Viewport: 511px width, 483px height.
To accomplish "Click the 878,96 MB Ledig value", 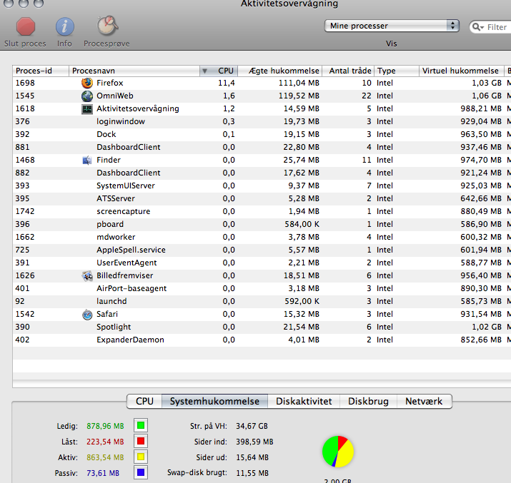I will coord(105,426).
